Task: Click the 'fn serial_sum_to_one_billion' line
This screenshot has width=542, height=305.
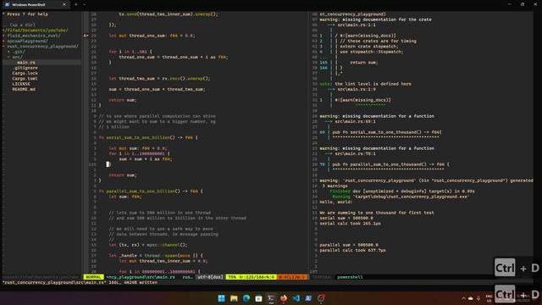Action: pyautogui.click(x=148, y=137)
